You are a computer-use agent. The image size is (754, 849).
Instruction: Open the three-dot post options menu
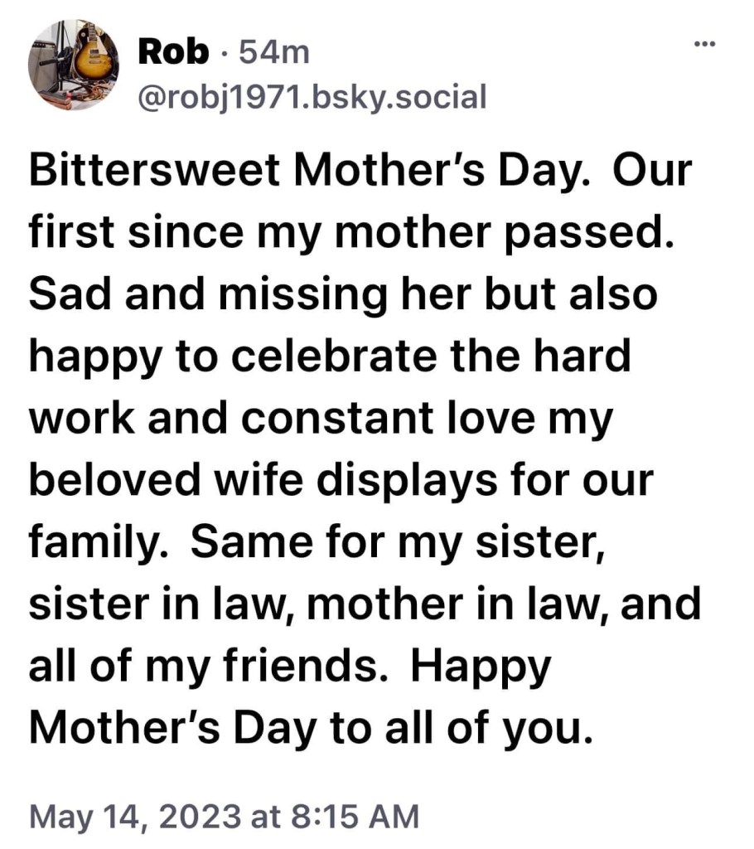pyautogui.click(x=703, y=43)
